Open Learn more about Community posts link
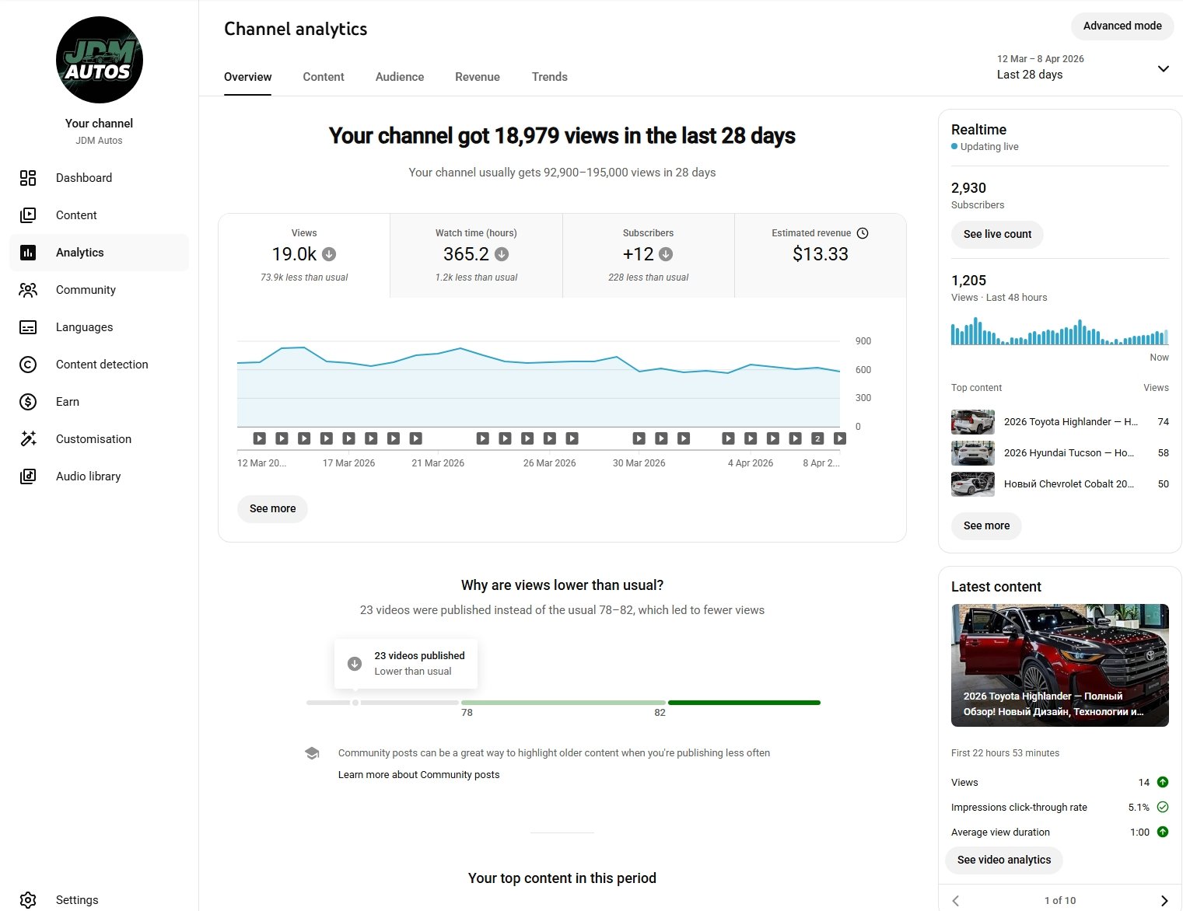This screenshot has width=1183, height=911. [x=418, y=775]
